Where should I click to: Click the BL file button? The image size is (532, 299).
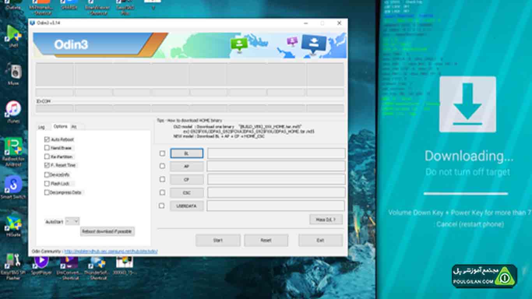click(x=187, y=153)
